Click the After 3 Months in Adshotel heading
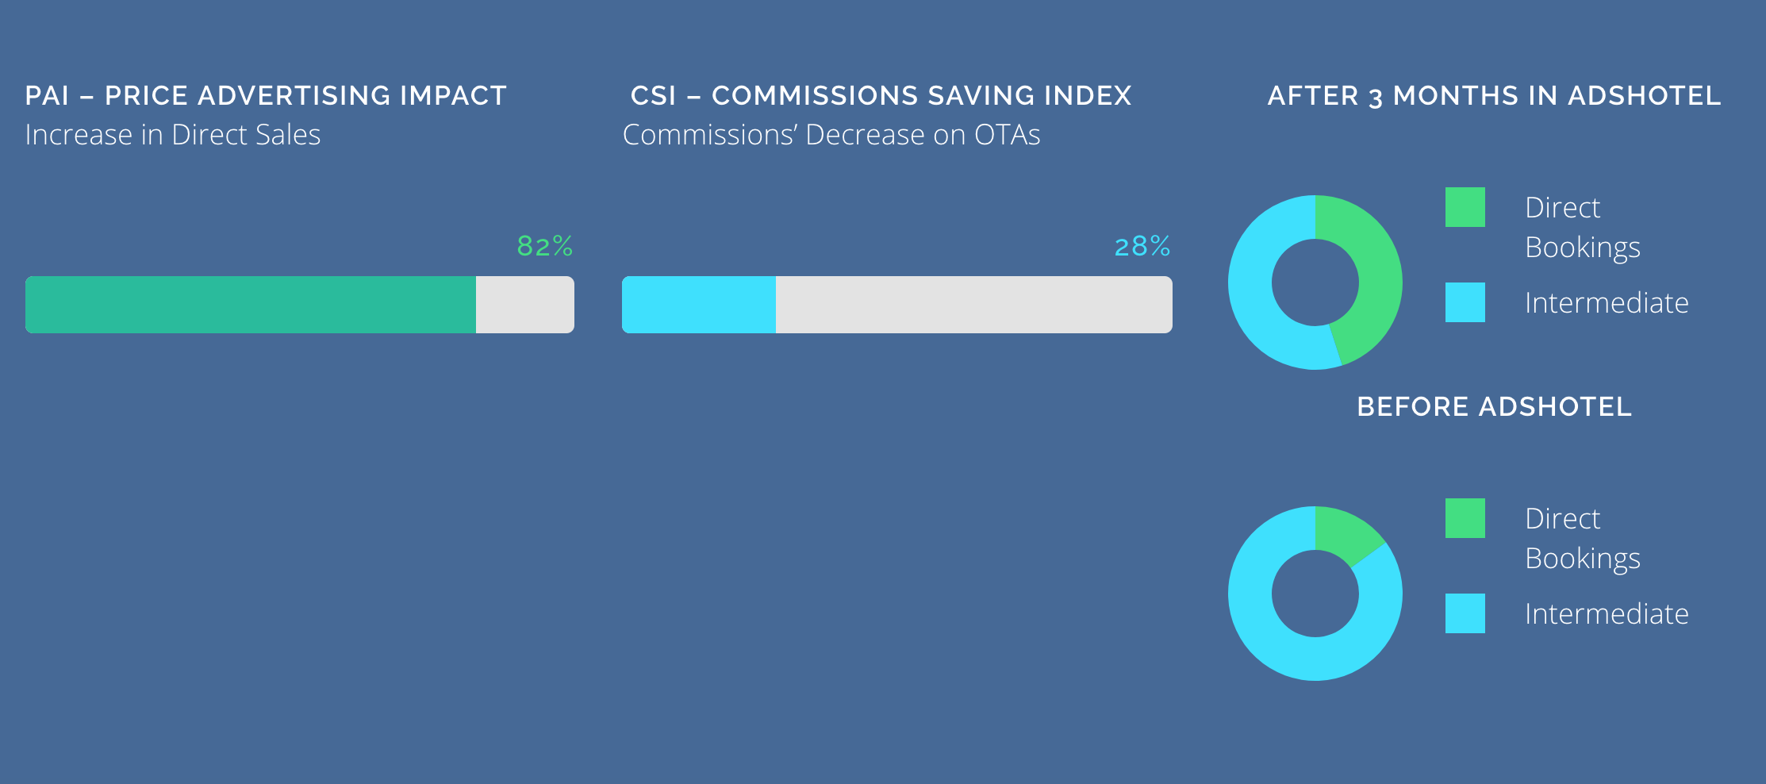 [1494, 96]
